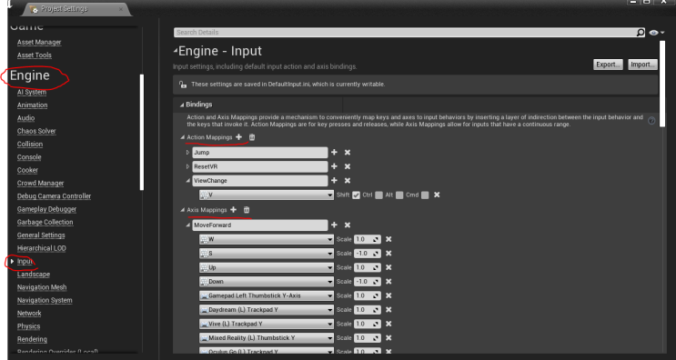Select the Project Settings tab
The width and height of the screenshot is (676, 360).
tap(77, 9)
